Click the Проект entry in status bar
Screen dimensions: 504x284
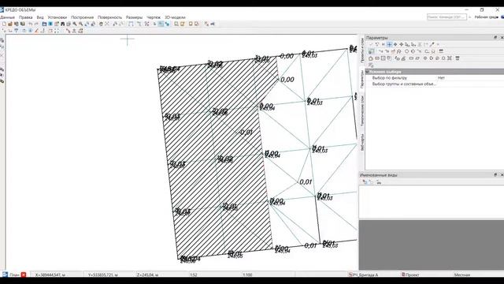[x=410, y=275]
